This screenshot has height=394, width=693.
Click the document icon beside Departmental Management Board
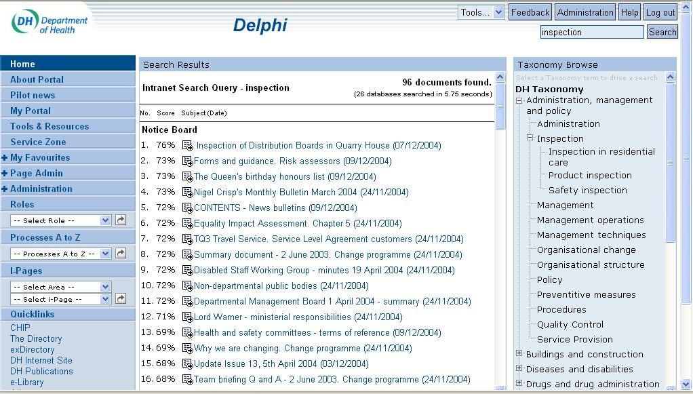(x=188, y=302)
